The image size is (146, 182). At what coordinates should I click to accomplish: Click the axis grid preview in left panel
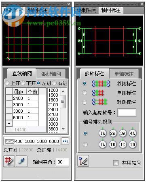coord(36,40)
